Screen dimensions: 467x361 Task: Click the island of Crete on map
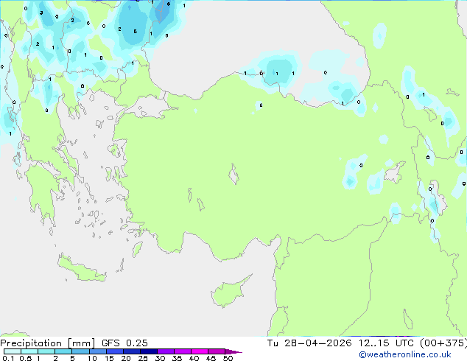tap(81, 269)
